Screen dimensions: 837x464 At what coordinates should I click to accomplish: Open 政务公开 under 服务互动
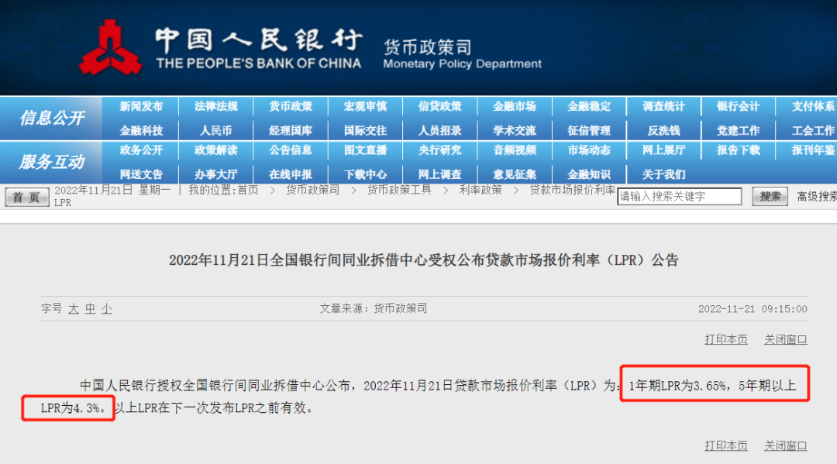coord(141,150)
